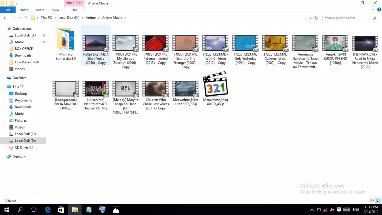
Task: Open the recent locations dropdown
Action: [x=20, y=18]
